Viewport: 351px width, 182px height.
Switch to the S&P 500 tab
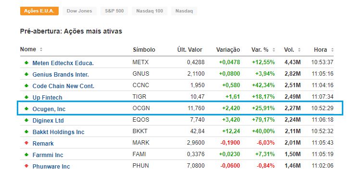[114, 11]
